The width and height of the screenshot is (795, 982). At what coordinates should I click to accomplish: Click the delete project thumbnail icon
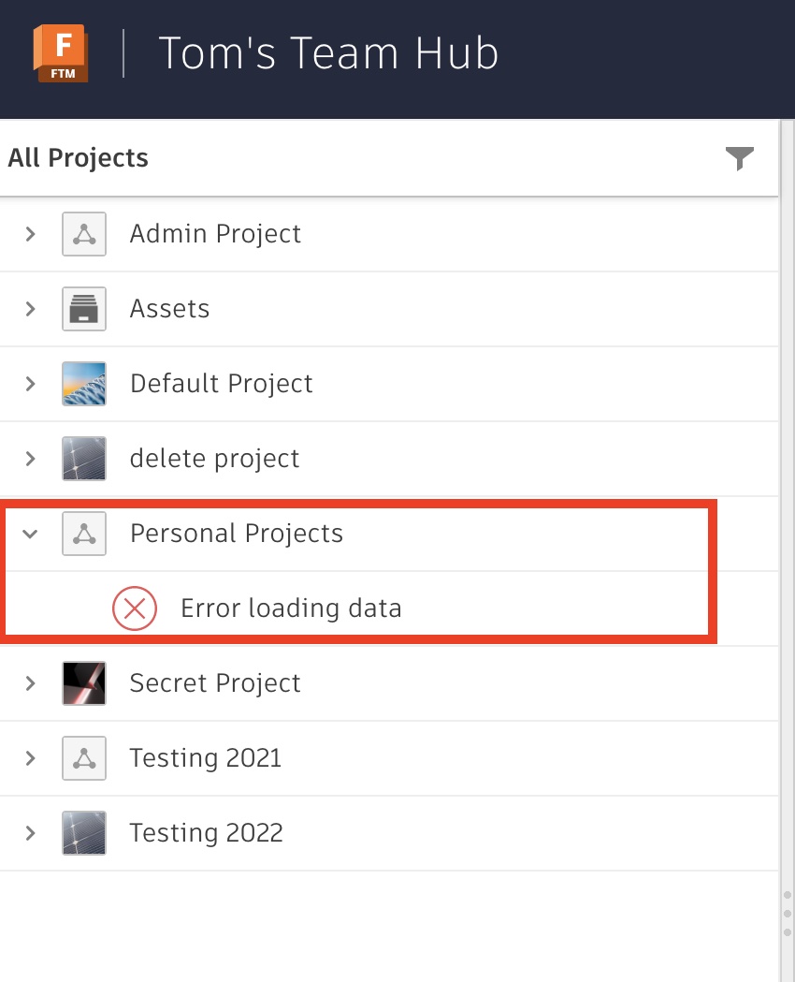click(84, 459)
